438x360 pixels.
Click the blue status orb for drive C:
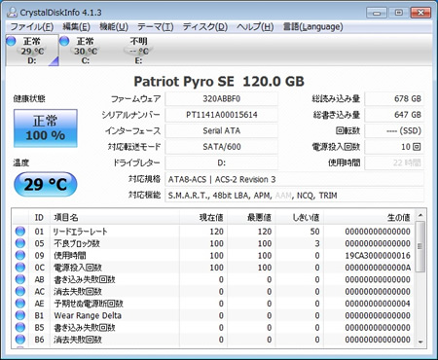(x=64, y=41)
